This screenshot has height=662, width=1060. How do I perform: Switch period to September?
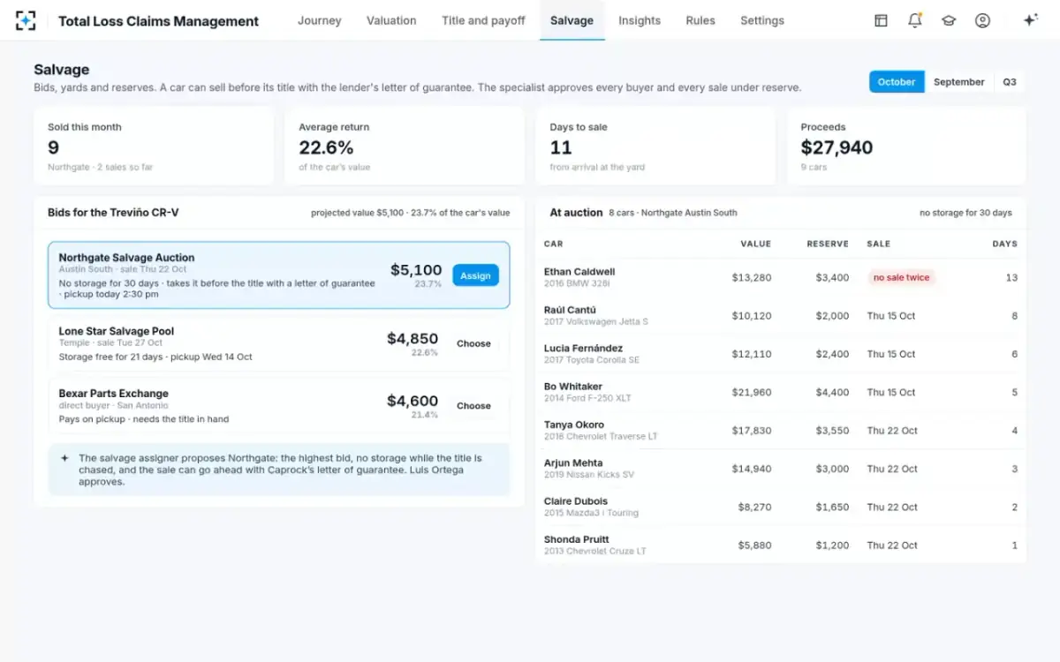click(x=958, y=82)
